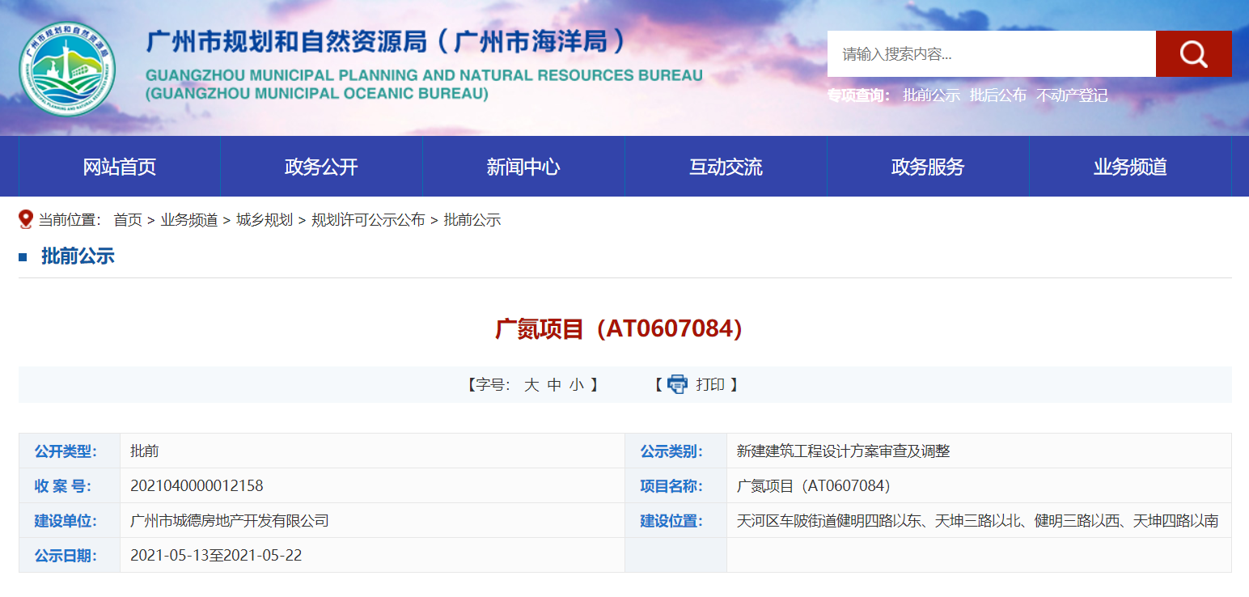Open the 不动产登记 quick query link

(x=1073, y=95)
